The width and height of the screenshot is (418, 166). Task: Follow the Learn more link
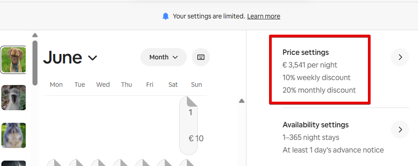click(264, 17)
